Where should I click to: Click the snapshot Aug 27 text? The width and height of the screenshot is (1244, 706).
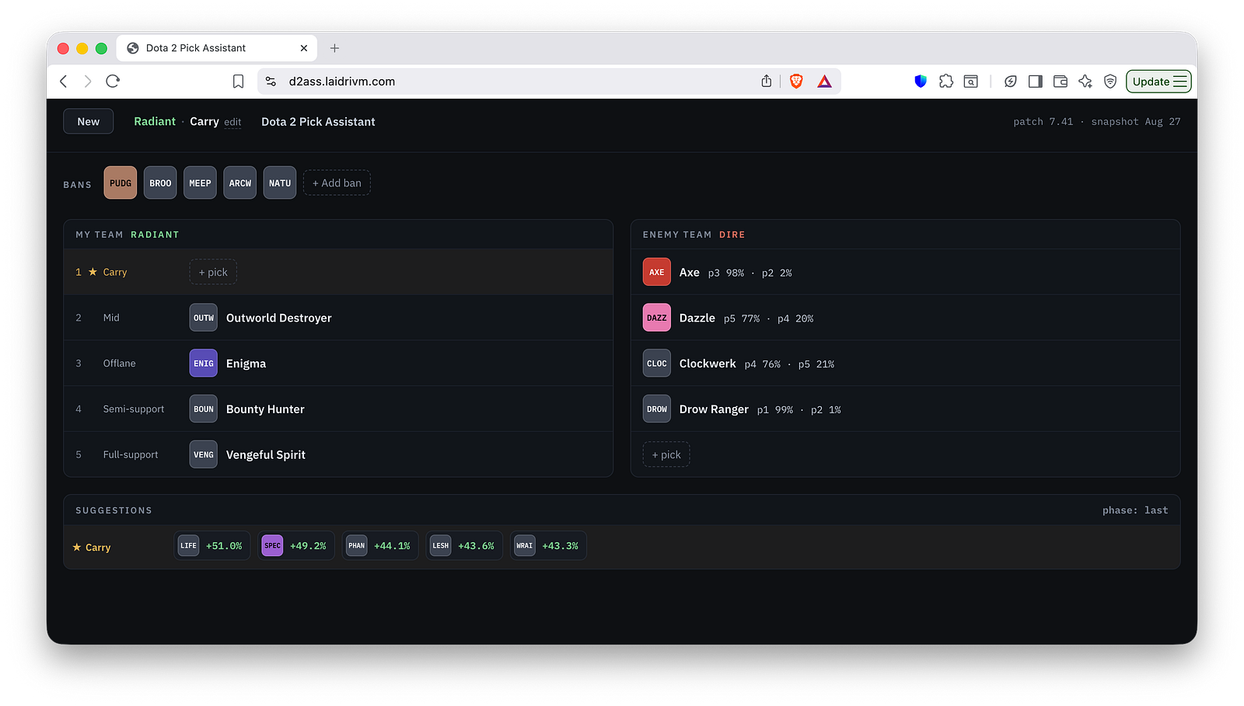tap(1136, 122)
